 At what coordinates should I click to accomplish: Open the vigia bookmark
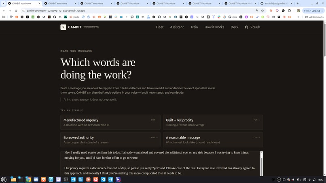pyautogui.click(x=233, y=17)
